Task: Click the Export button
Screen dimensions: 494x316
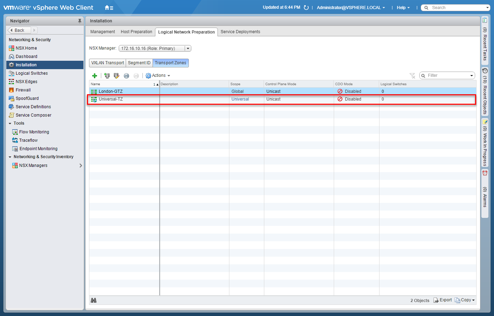Action: (443, 300)
